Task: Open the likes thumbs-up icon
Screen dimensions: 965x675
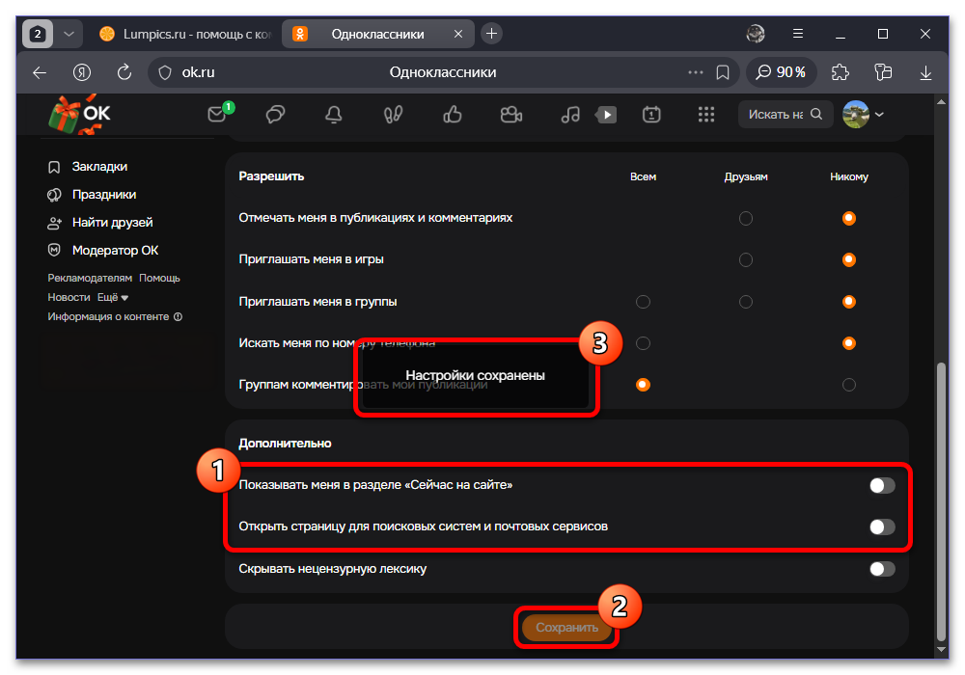Action: pos(453,115)
